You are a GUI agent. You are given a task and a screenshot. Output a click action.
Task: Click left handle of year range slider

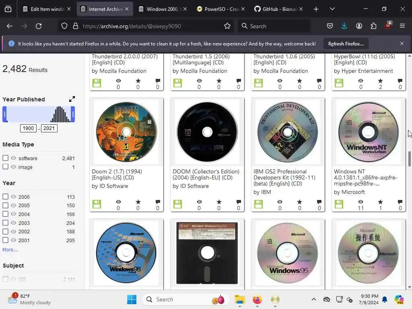pyautogui.click(x=4, y=114)
